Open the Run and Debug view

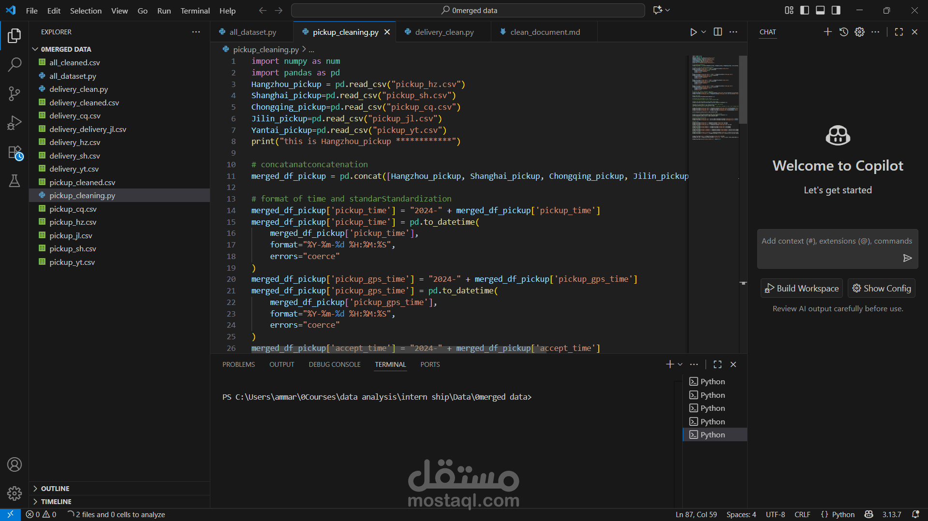coord(15,123)
